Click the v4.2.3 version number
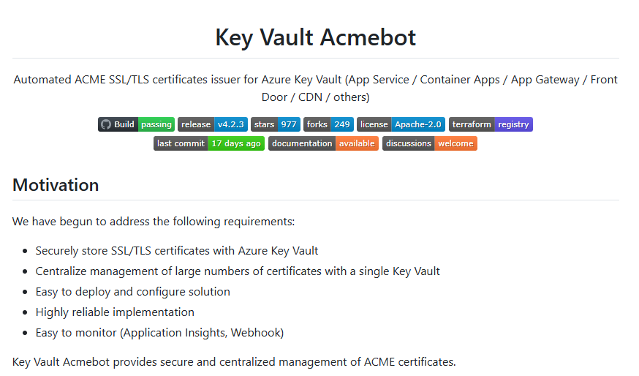Image resolution: width=639 pixels, height=376 pixels. pyautogui.click(x=230, y=124)
